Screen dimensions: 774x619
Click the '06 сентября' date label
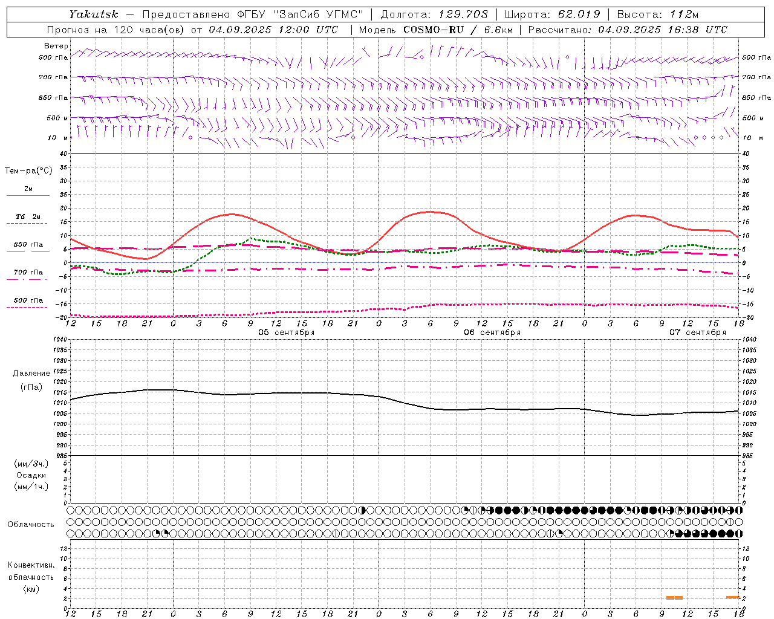(492, 332)
